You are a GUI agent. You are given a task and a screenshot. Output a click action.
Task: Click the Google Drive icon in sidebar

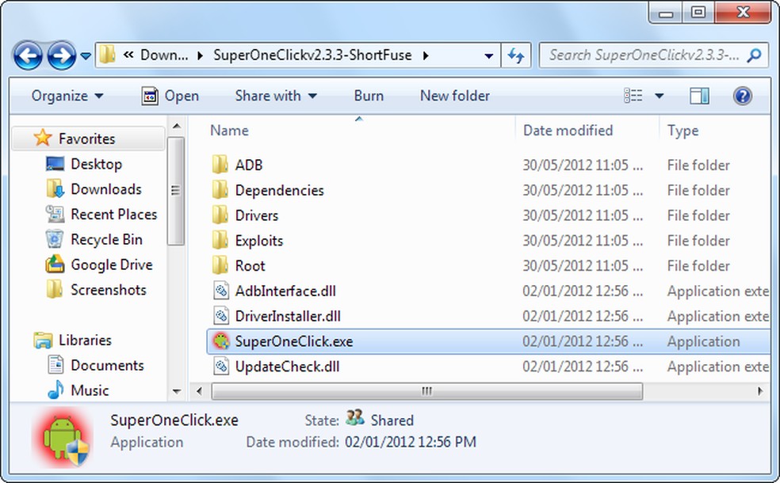[x=55, y=264]
